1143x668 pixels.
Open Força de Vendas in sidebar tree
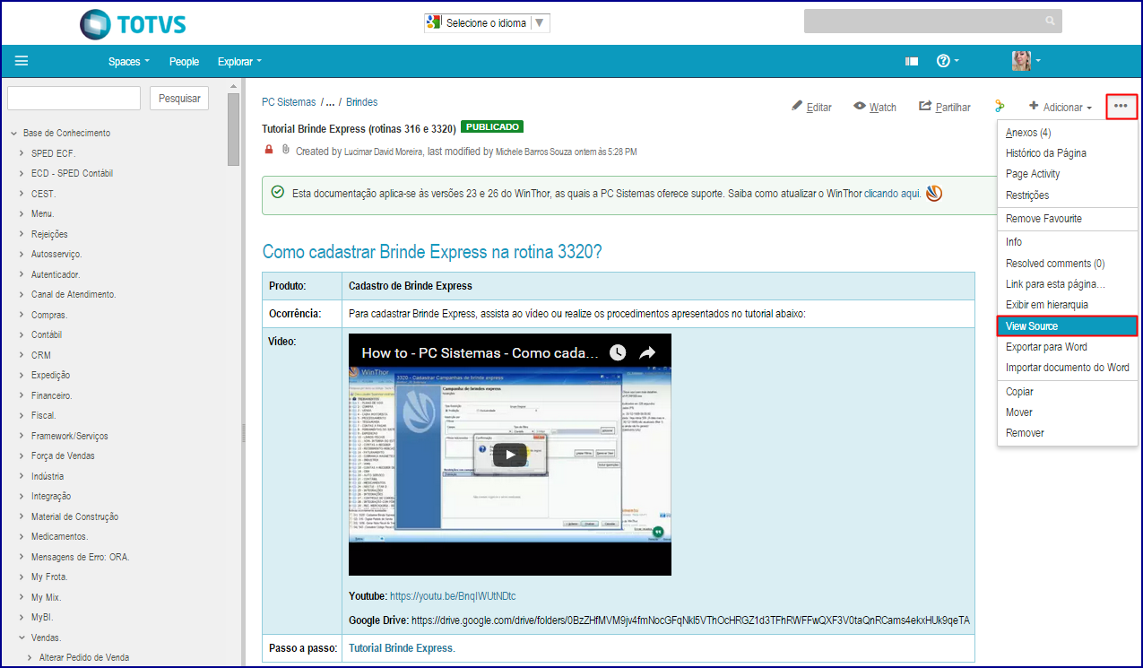tap(63, 455)
